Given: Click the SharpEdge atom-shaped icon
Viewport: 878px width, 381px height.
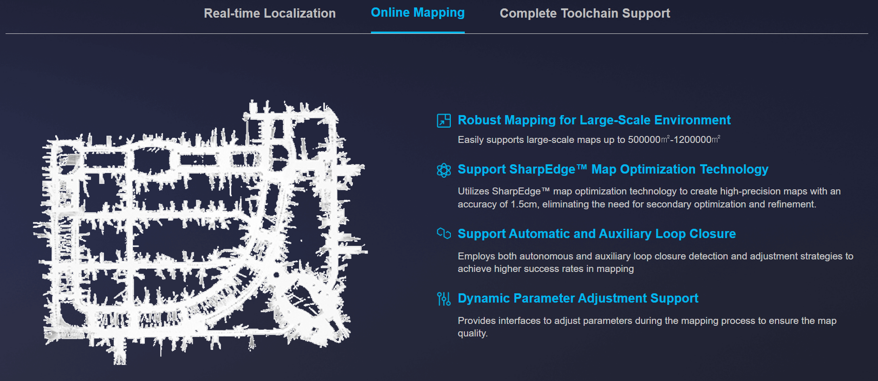Looking at the screenshot, I should [444, 170].
